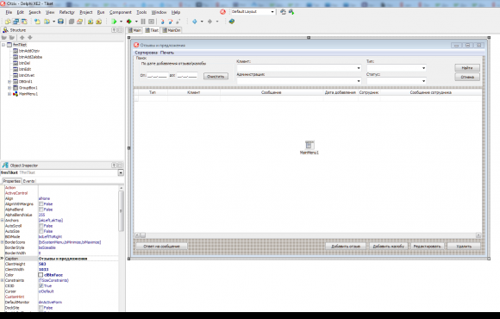Switch to the MainDm editor tab
The height and width of the screenshot is (319, 500).
click(172, 30)
